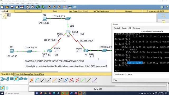The height and width of the screenshot is (95, 169).
Task: Click the connections palette horizontal scrollbar
Action: (x=73, y=86)
